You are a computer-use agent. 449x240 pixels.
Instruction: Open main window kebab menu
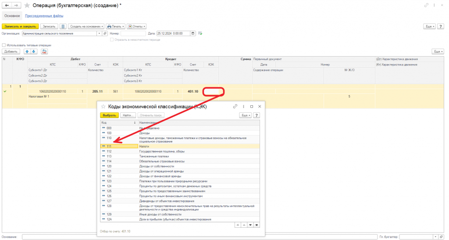click(435, 5)
